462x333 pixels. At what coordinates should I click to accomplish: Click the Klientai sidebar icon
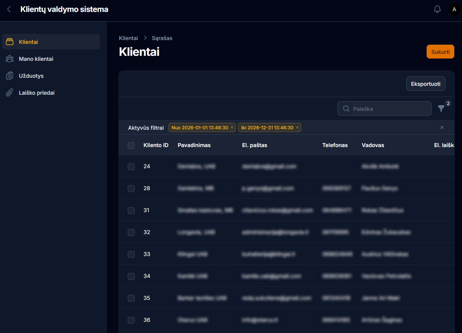10,42
